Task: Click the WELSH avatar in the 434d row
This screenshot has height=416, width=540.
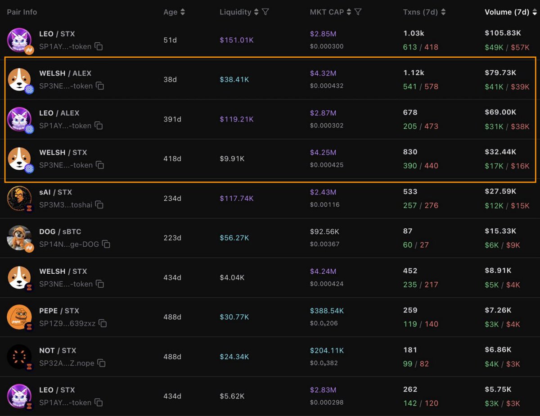Action: 19,278
